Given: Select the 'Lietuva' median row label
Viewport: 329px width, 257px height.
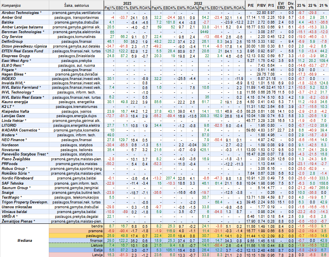Looking at the screenshot, I should tap(97, 245).
